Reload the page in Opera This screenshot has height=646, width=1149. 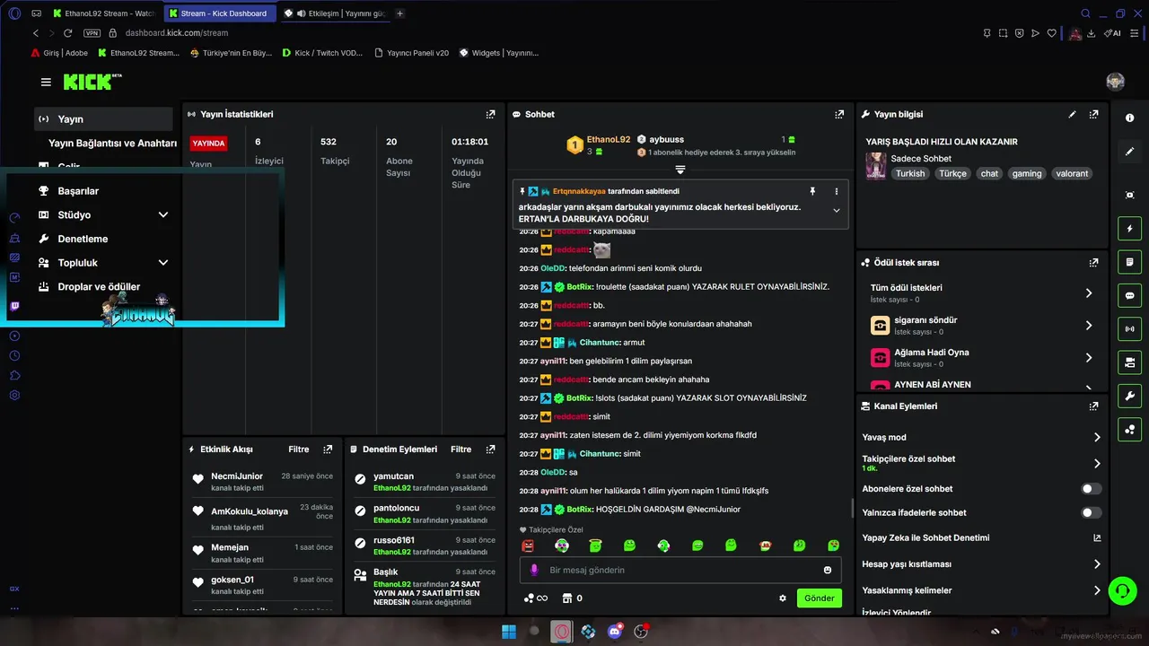pyautogui.click(x=67, y=33)
